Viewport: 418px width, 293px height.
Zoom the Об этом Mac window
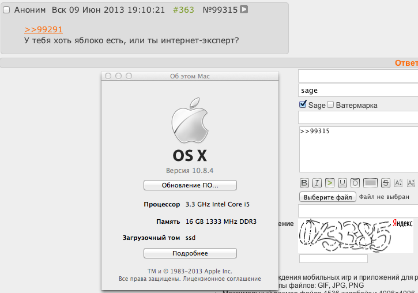tap(129, 76)
